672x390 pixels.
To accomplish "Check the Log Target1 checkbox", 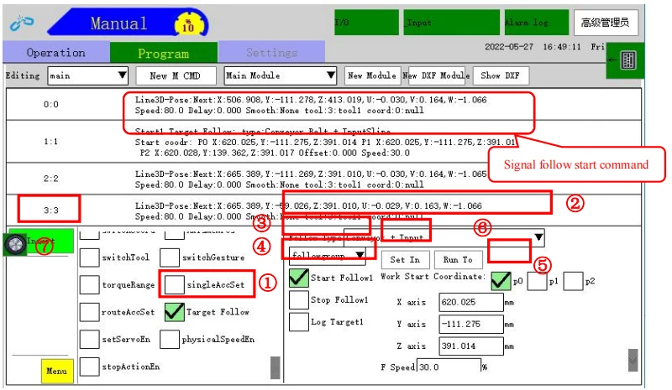I will click(299, 322).
